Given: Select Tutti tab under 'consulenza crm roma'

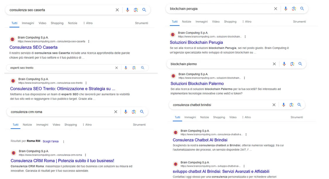Looking at the screenshot, I should 15,125.
